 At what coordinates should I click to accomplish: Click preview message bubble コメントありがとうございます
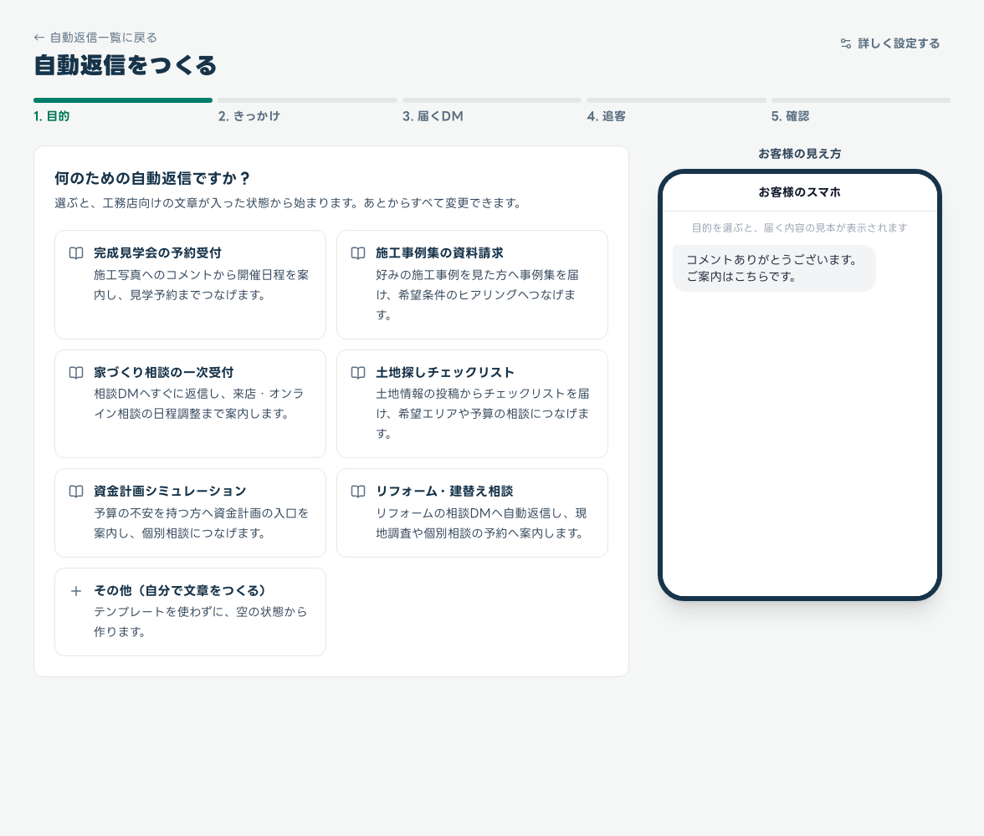pos(775,268)
